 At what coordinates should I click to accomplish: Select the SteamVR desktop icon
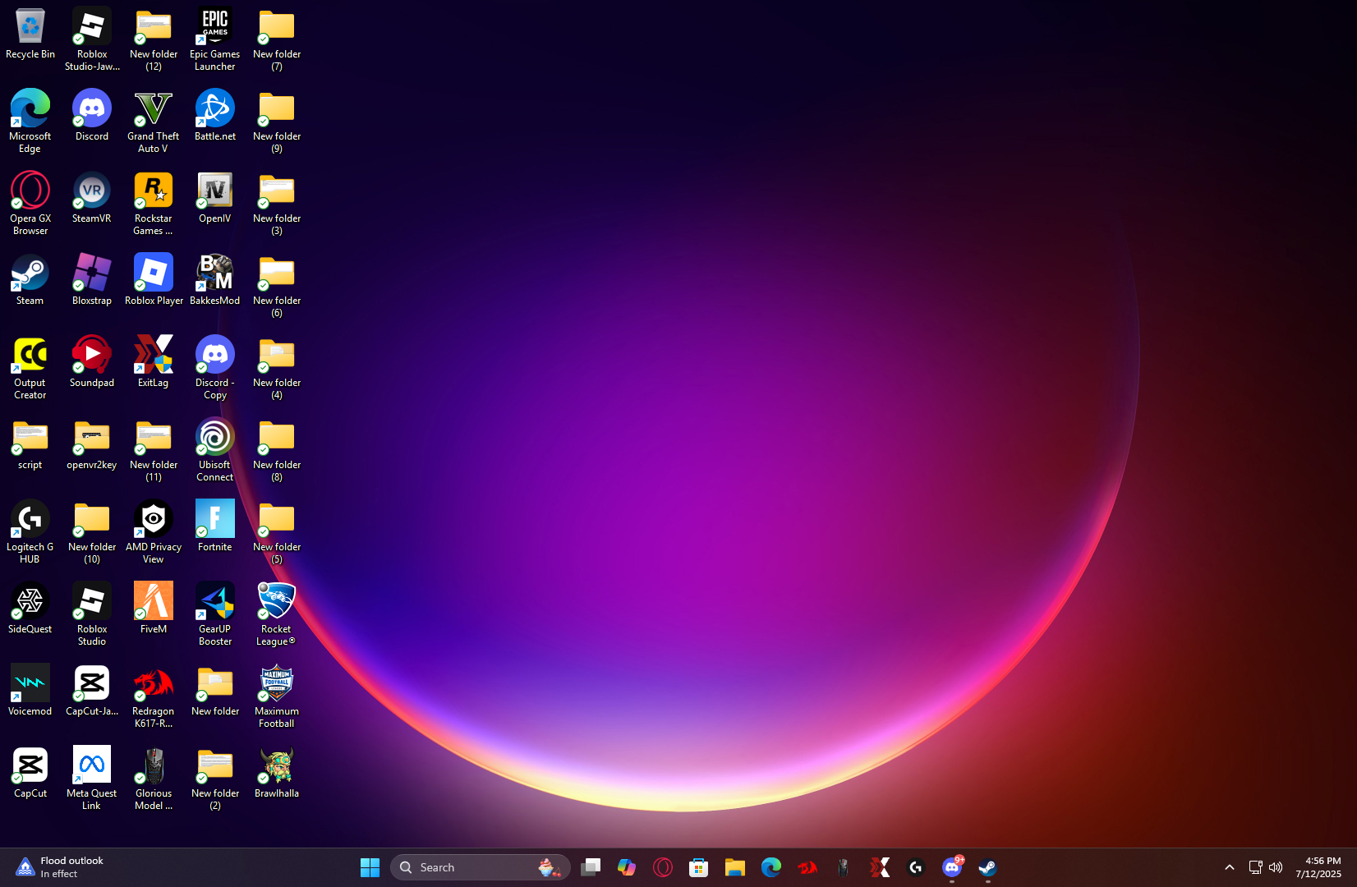click(92, 198)
